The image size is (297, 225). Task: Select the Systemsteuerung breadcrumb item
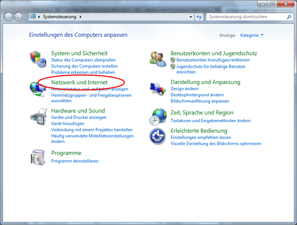pos(59,17)
